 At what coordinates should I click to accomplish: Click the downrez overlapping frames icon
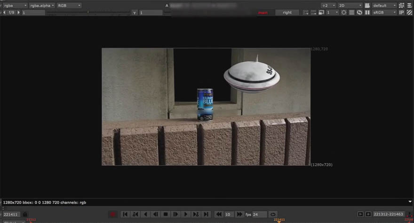[x=321, y=12]
